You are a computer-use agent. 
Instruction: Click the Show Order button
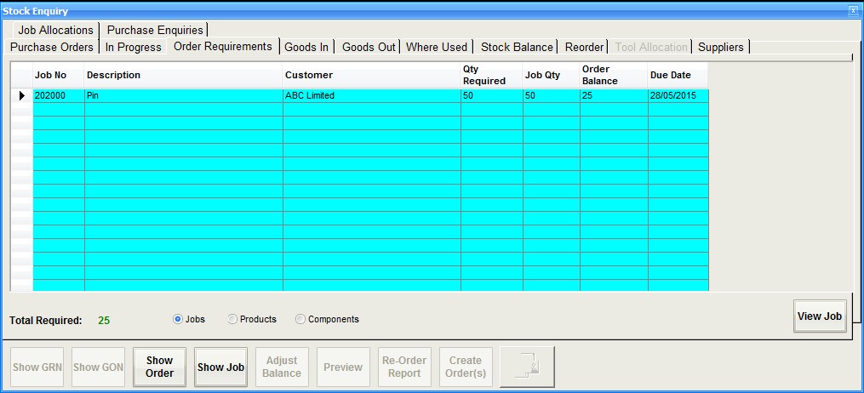[159, 367]
